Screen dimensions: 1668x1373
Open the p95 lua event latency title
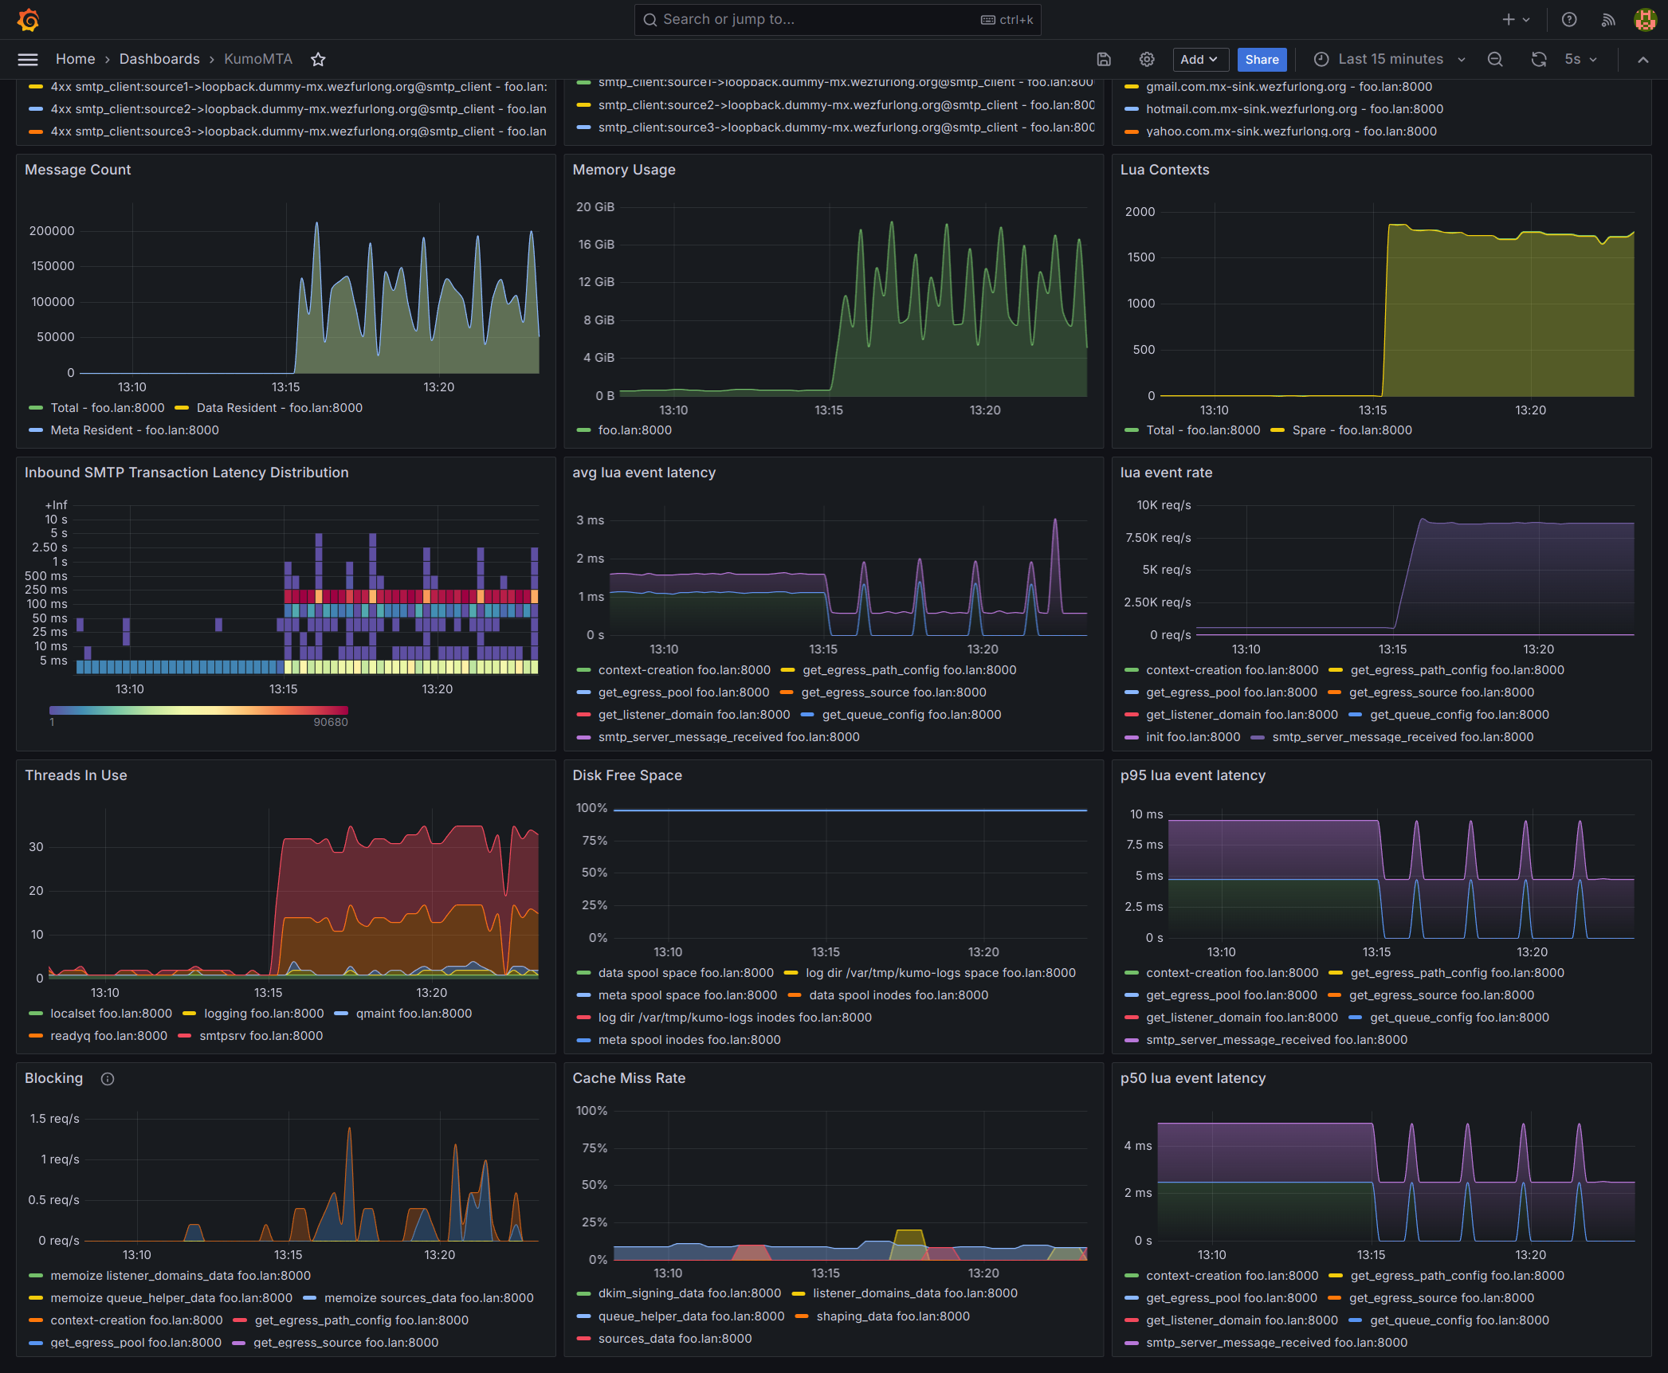pyautogui.click(x=1192, y=775)
